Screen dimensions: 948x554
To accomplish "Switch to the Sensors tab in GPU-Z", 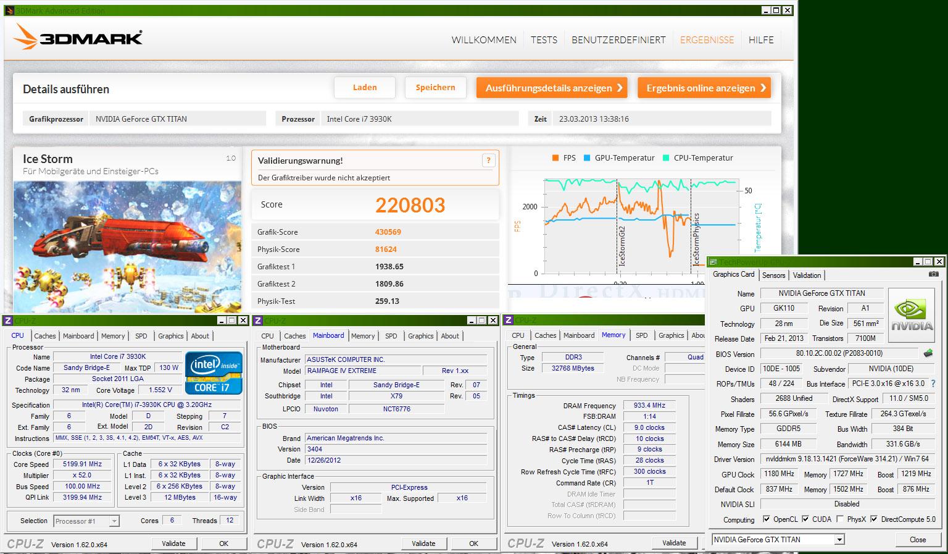I will click(x=773, y=275).
